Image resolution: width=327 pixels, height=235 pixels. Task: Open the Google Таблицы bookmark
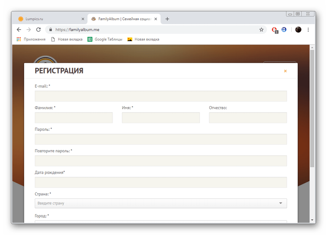click(x=105, y=39)
